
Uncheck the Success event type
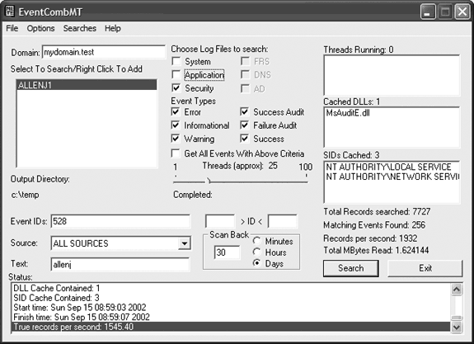pyautogui.click(x=245, y=139)
